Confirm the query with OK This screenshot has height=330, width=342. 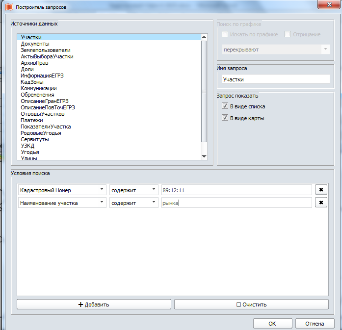point(272,324)
